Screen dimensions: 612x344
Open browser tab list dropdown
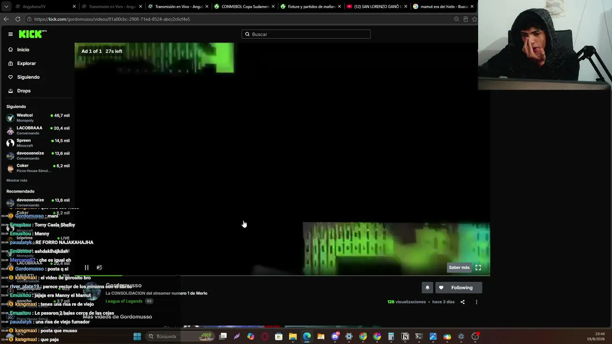6,7
